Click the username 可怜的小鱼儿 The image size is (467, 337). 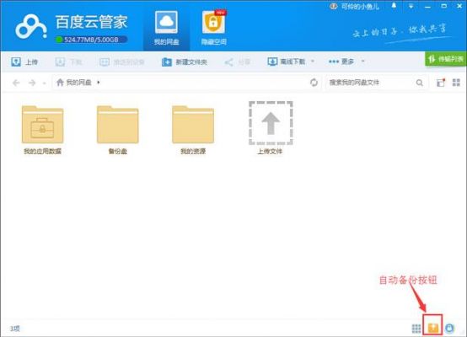(x=360, y=7)
